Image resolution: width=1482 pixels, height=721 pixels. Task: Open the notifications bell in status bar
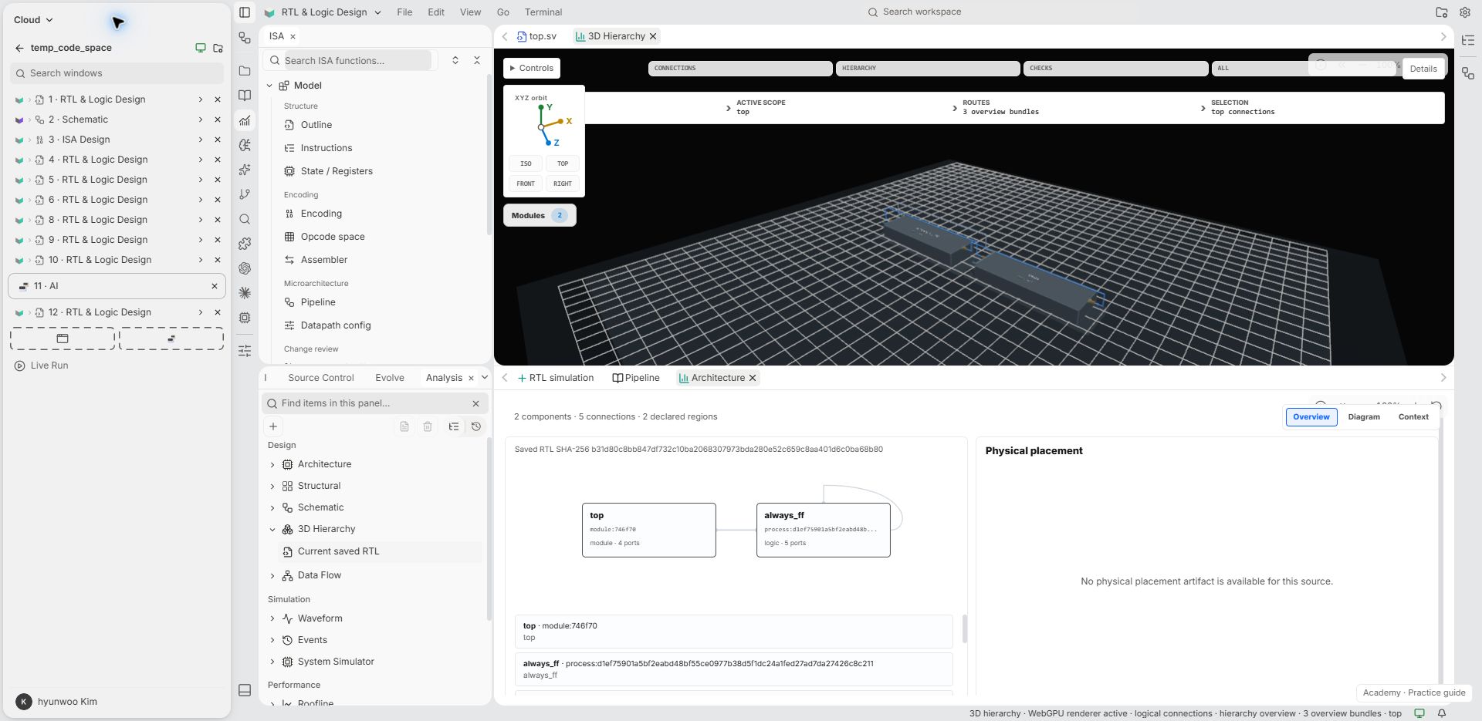1441,713
